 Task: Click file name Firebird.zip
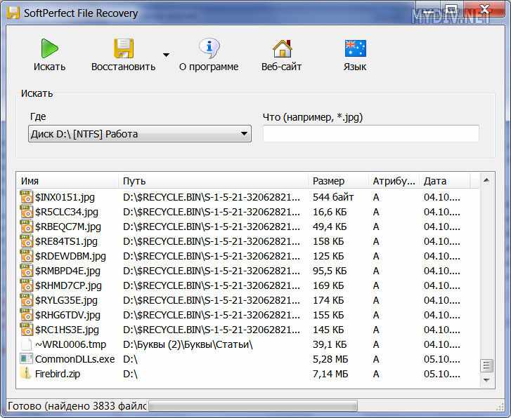pos(58,374)
